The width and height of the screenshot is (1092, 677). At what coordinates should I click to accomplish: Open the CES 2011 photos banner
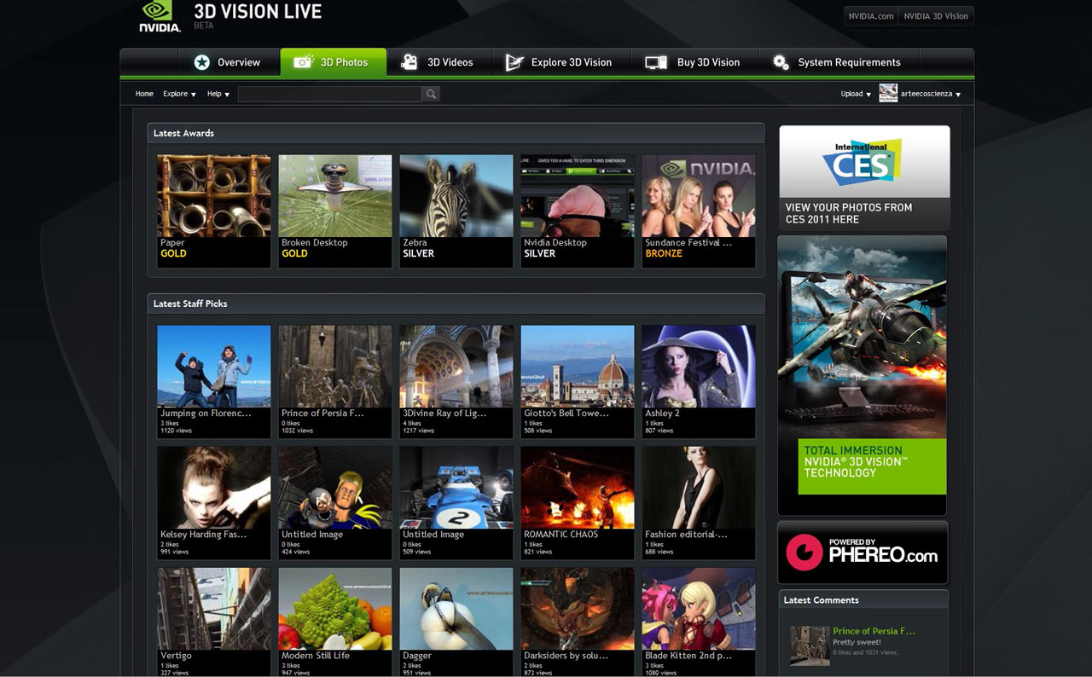(x=864, y=177)
